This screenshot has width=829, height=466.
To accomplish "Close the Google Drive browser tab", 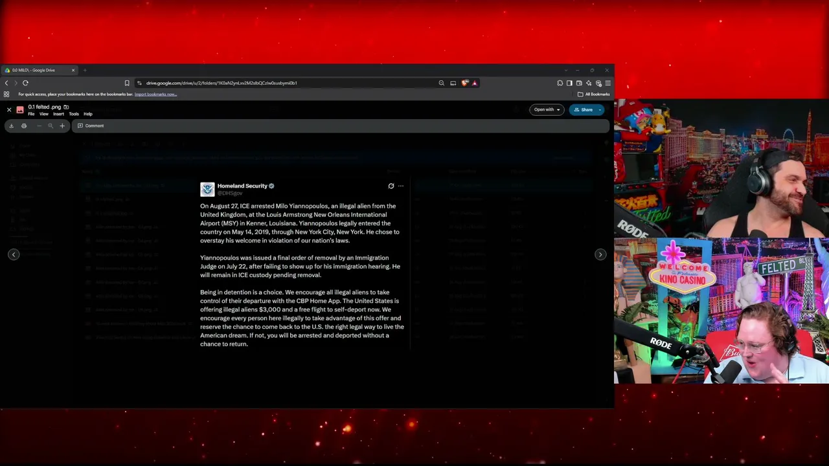I will [x=73, y=70].
